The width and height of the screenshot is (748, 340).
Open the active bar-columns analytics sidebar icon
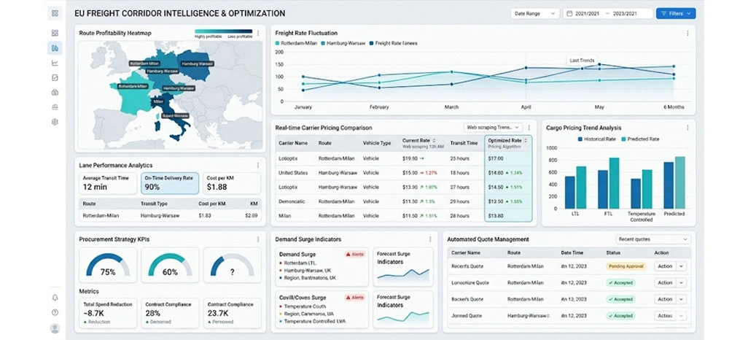[x=55, y=47]
